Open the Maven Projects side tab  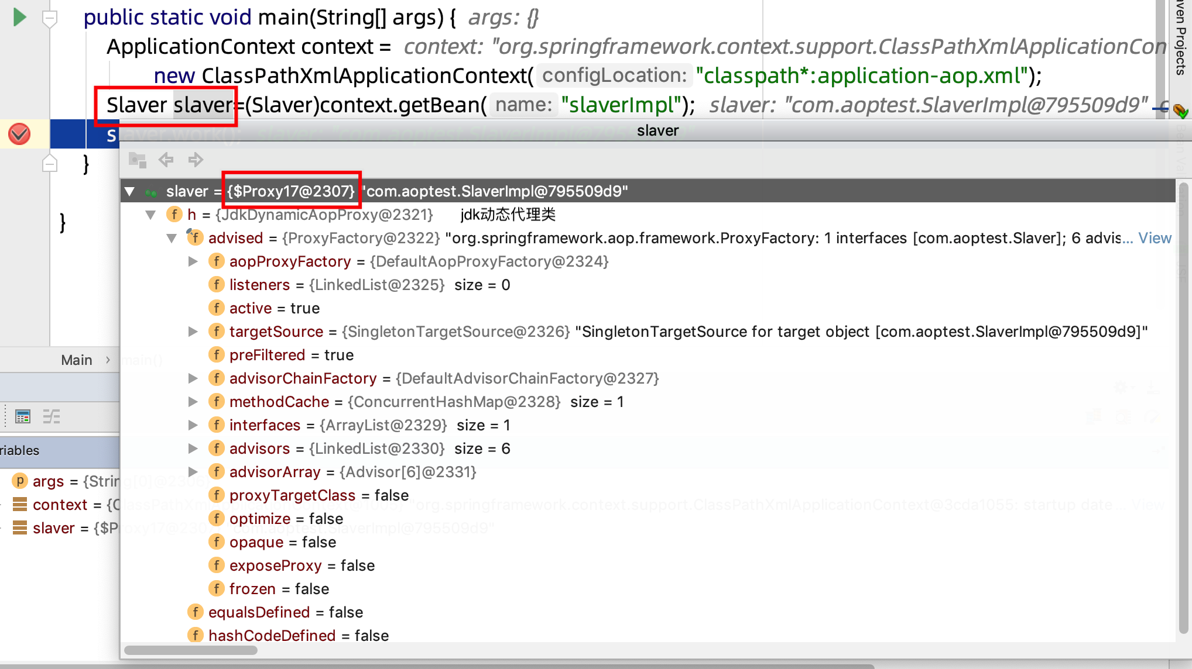click(1180, 38)
